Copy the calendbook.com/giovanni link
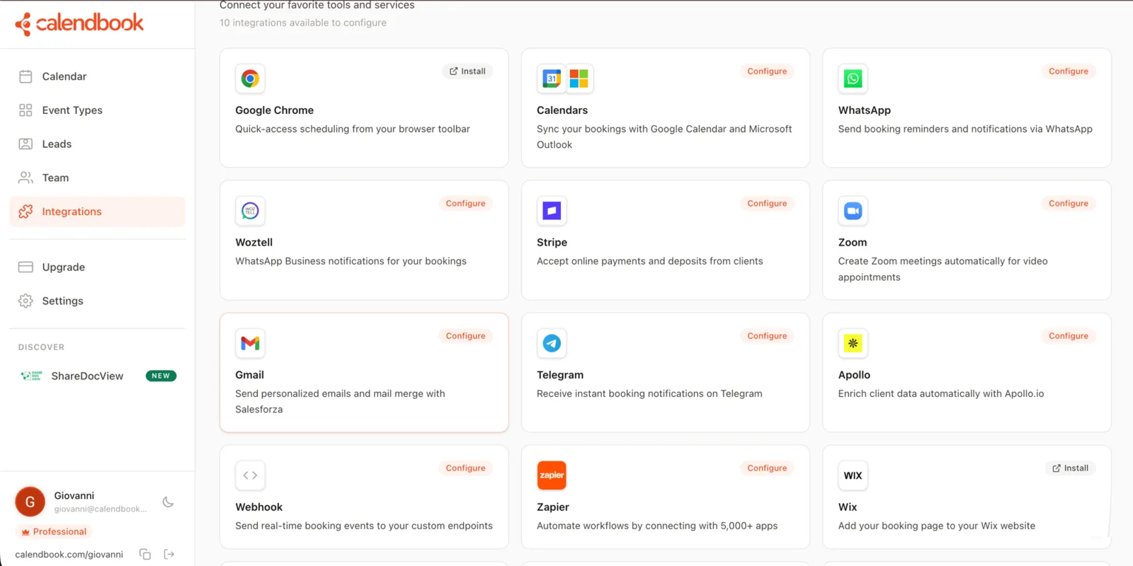 coord(145,554)
